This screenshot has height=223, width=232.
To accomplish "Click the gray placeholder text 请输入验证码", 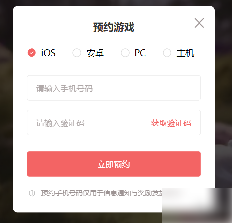I will coord(61,123).
